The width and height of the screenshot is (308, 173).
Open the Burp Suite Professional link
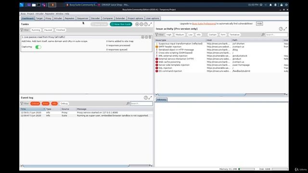click(204, 24)
